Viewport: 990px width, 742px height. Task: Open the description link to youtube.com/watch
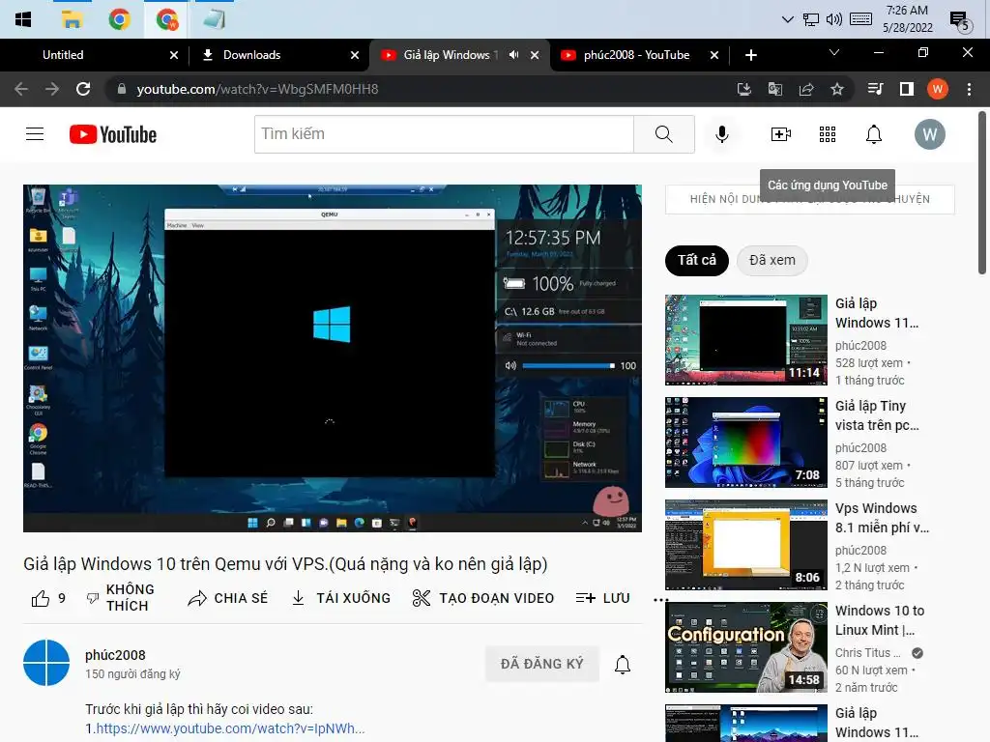click(x=230, y=728)
